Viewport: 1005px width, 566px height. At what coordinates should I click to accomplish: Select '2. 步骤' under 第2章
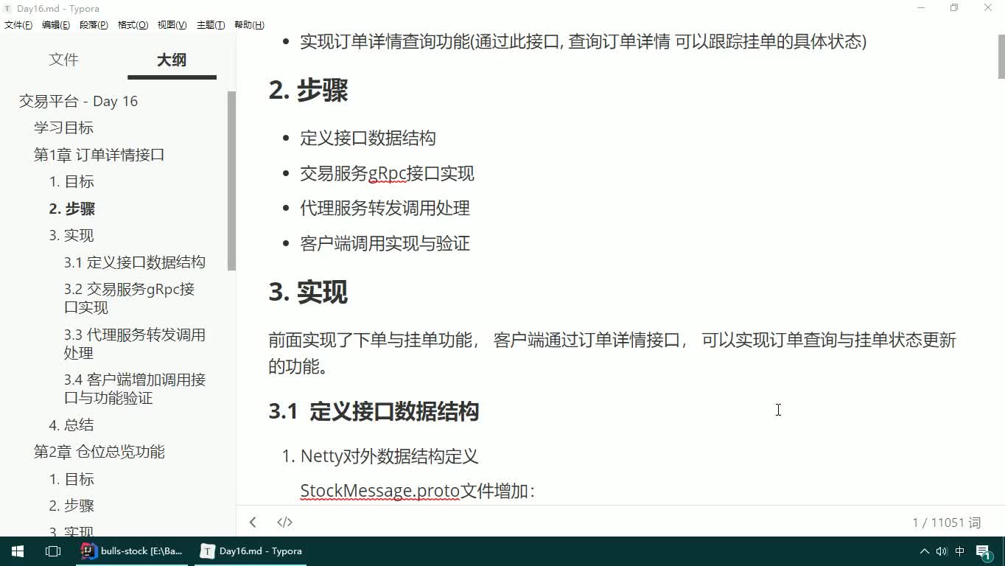click(71, 506)
